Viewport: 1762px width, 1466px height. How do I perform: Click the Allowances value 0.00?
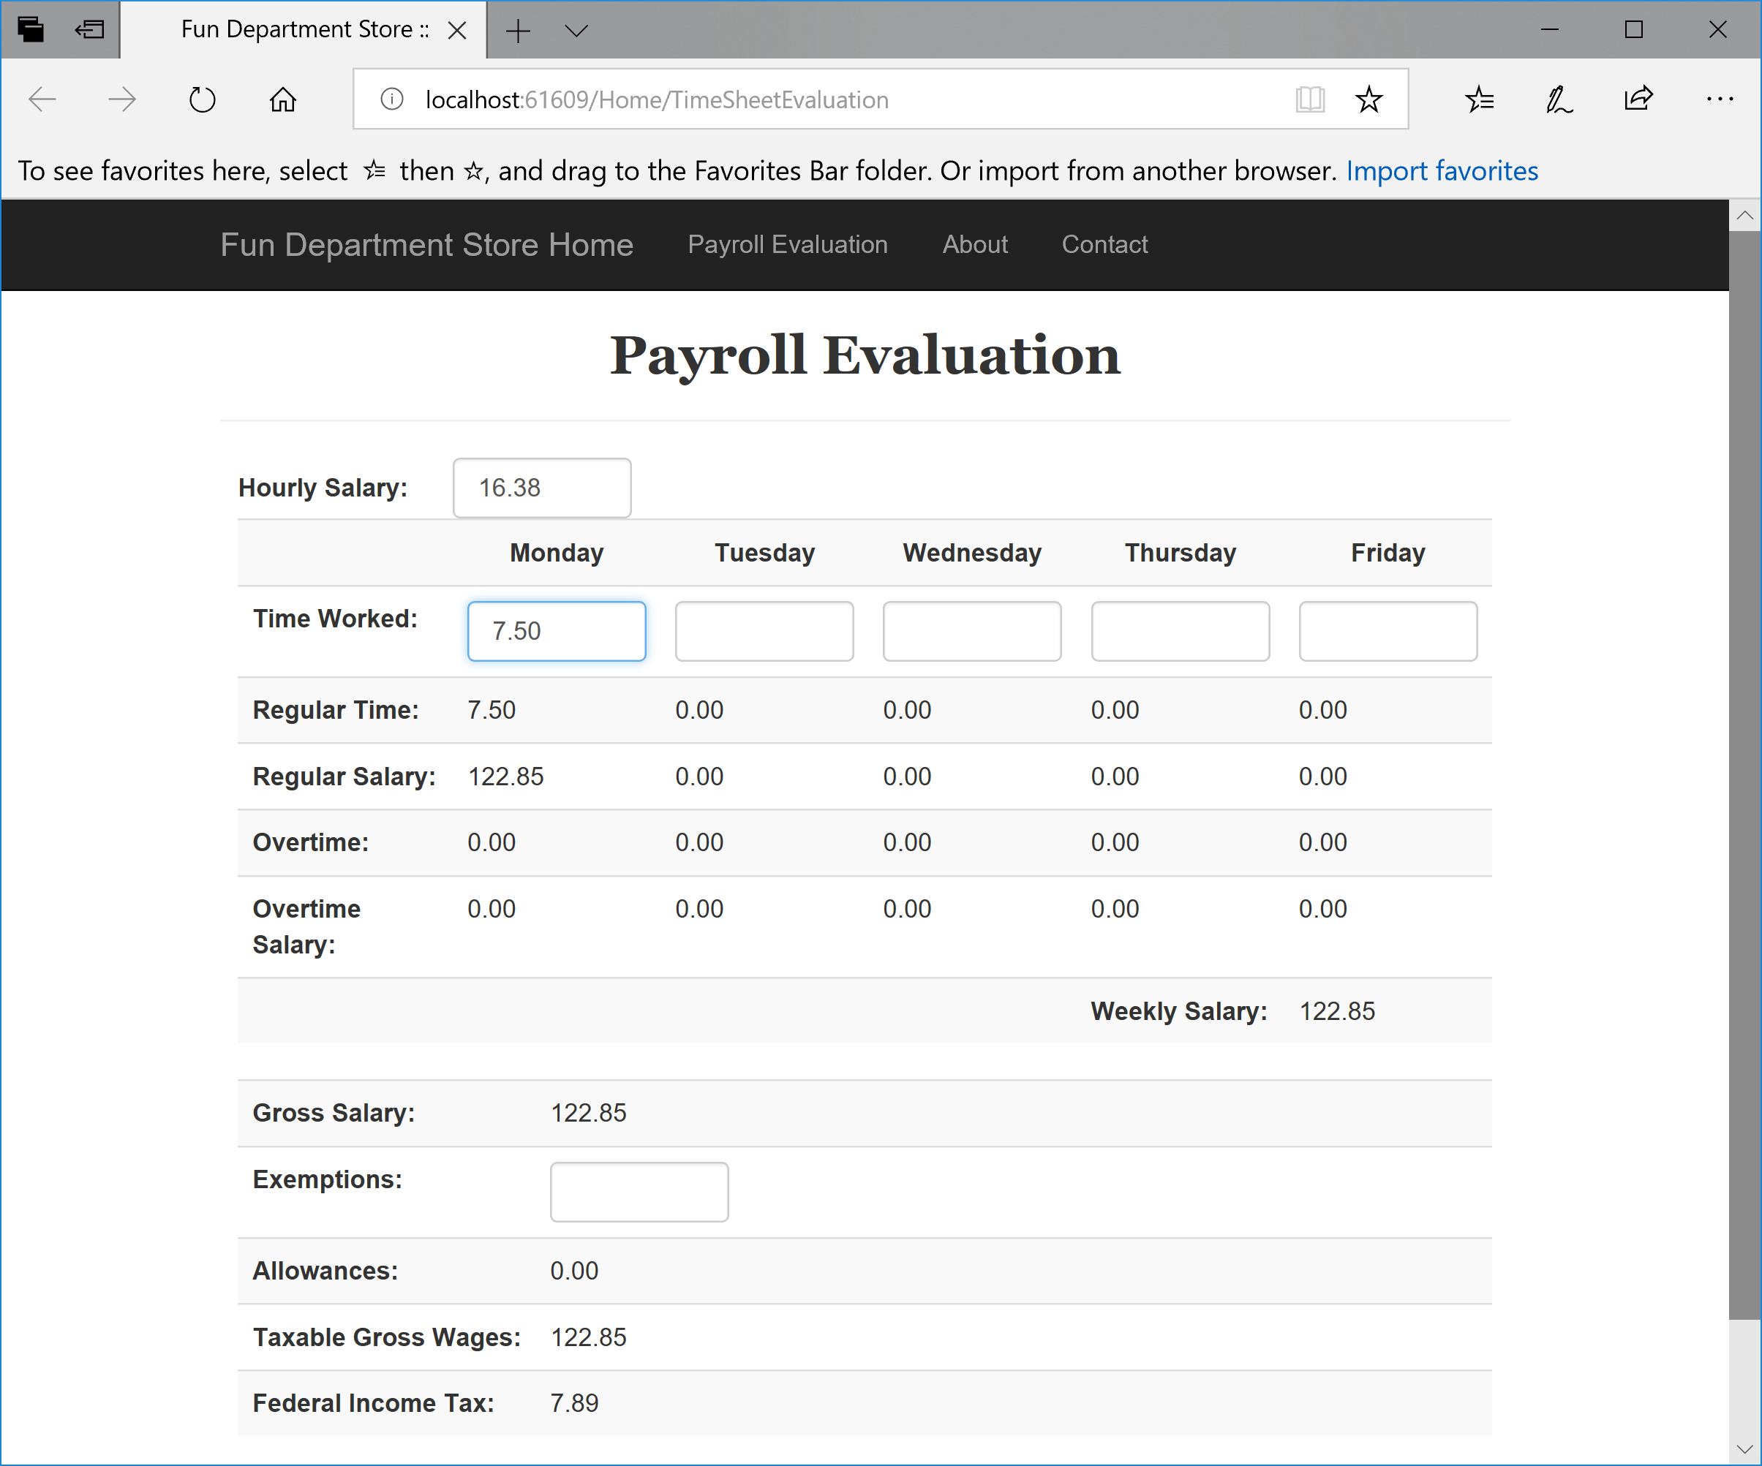(574, 1272)
